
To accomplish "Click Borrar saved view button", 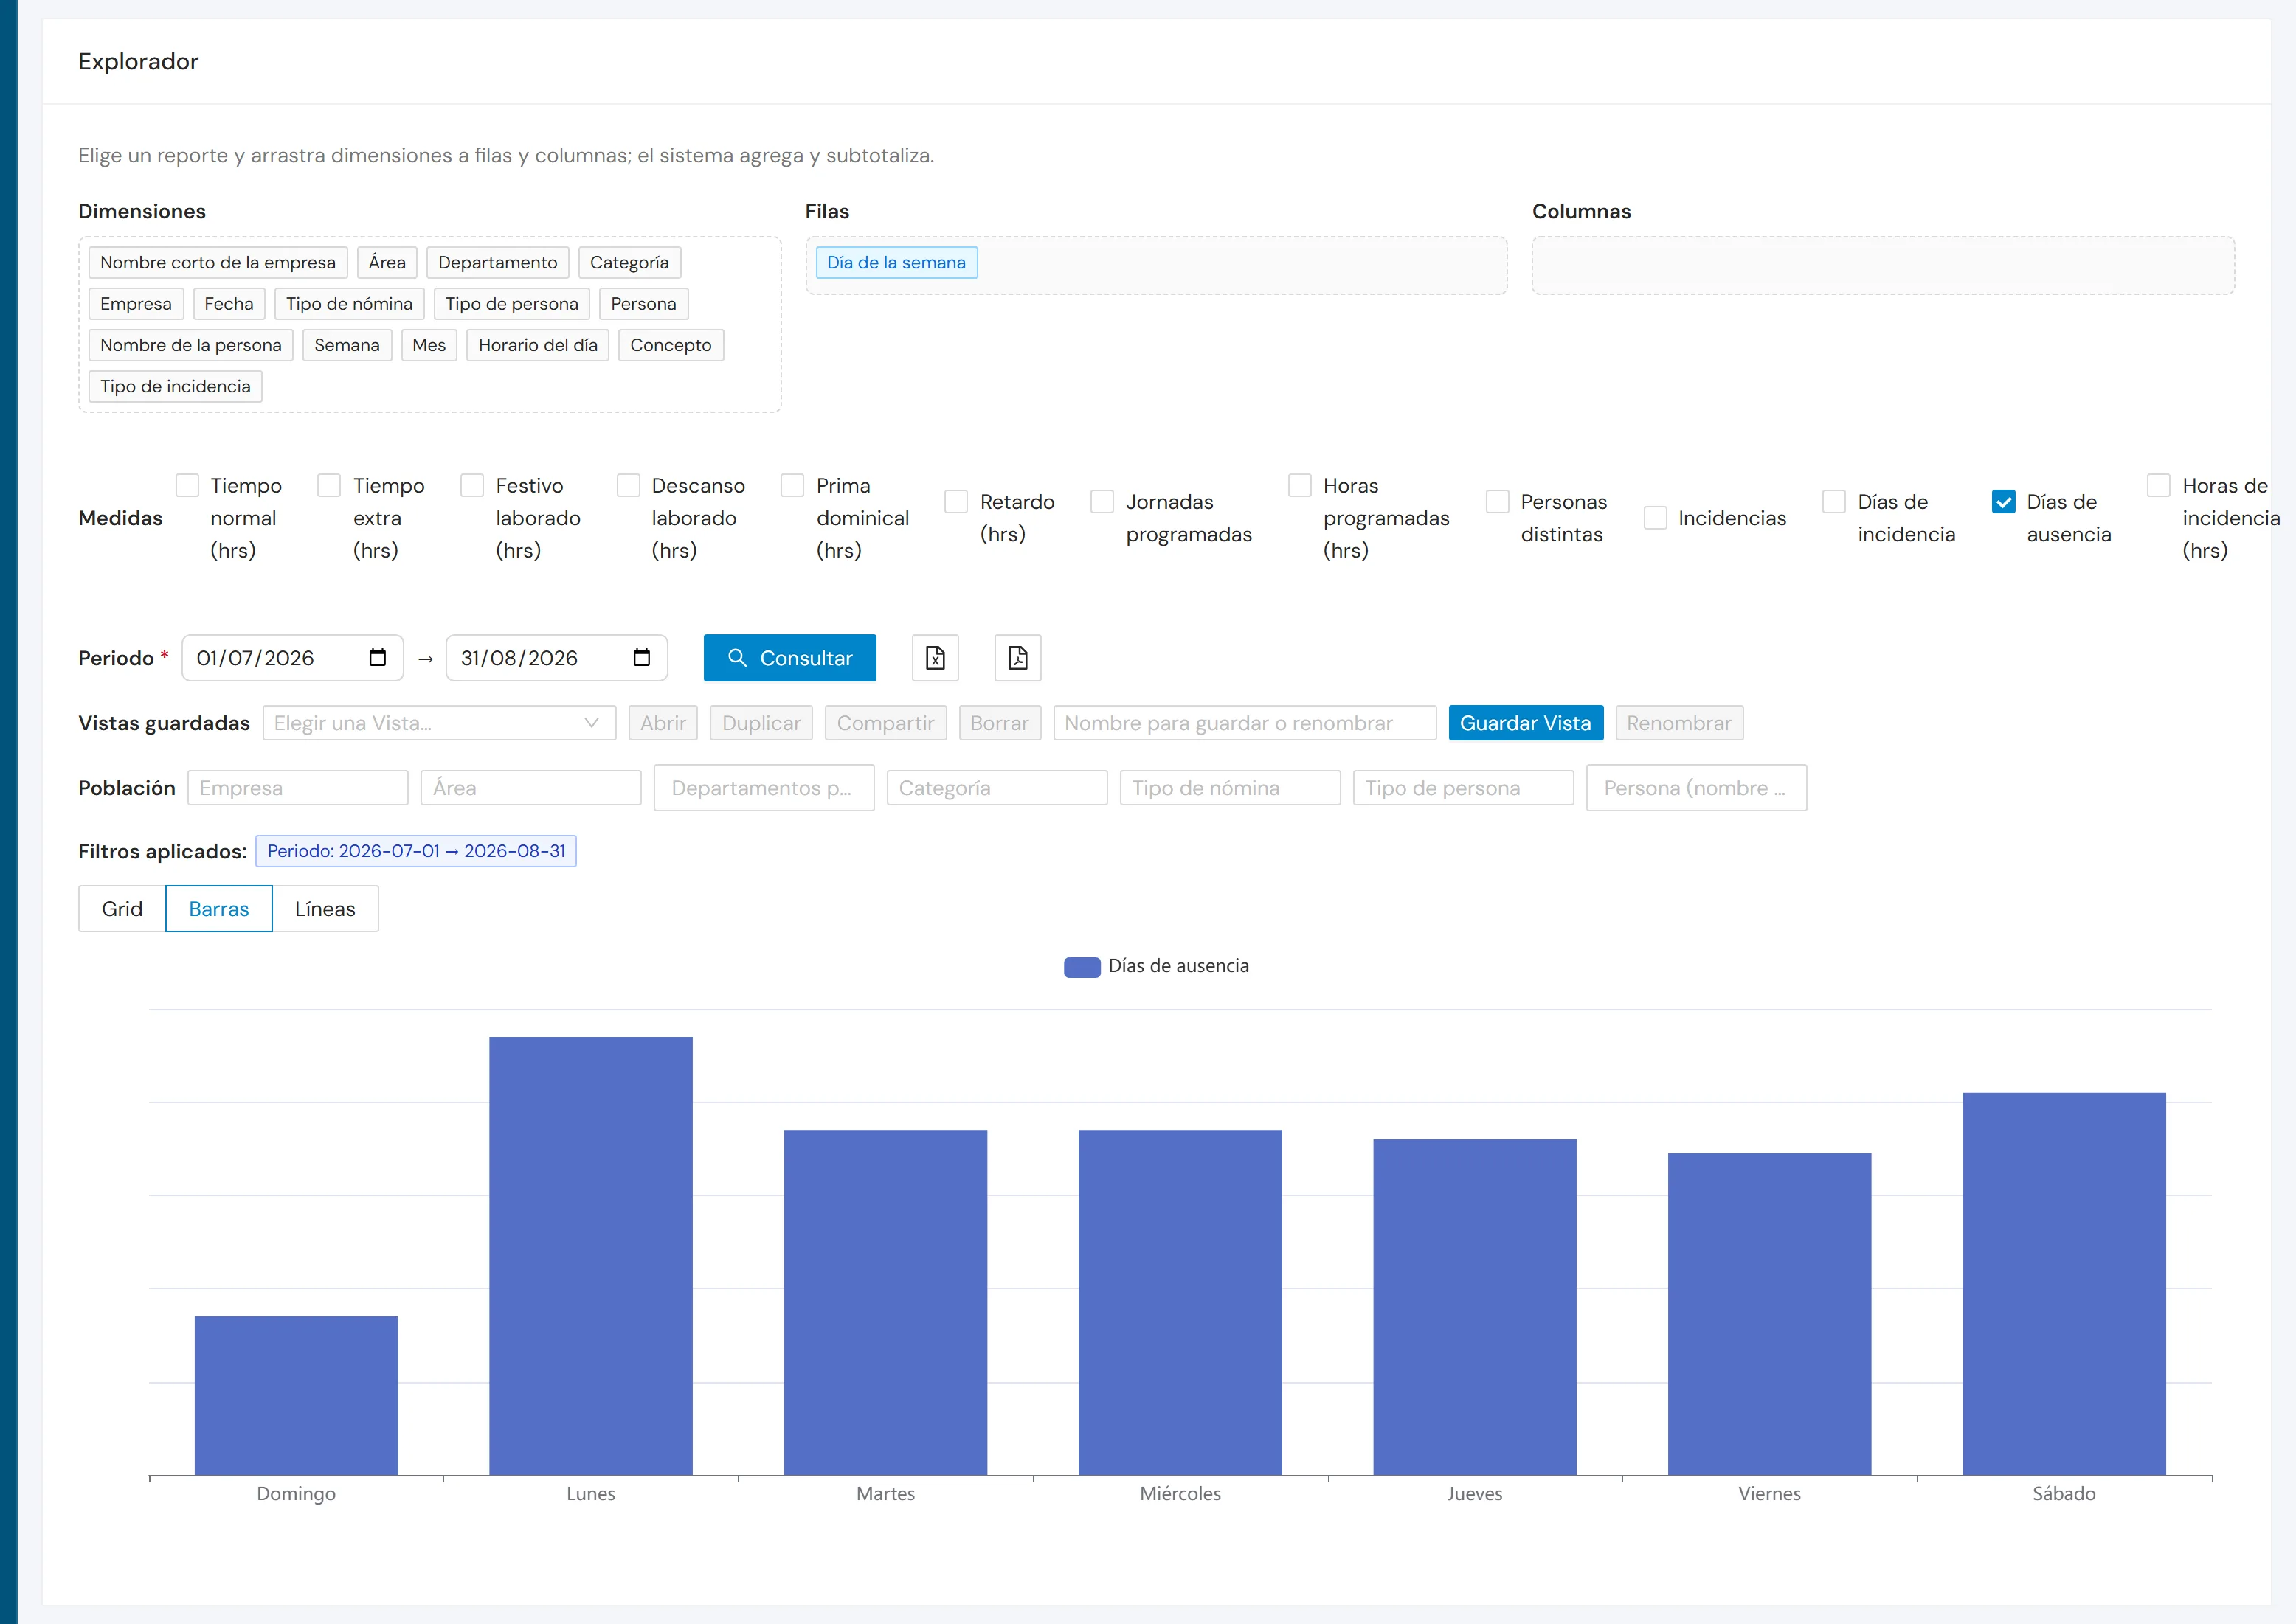I will (x=1000, y=723).
